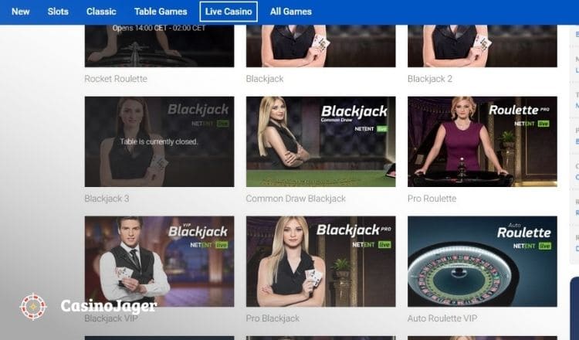Select the Table Games tab
The image size is (579, 340).
coord(161,12)
